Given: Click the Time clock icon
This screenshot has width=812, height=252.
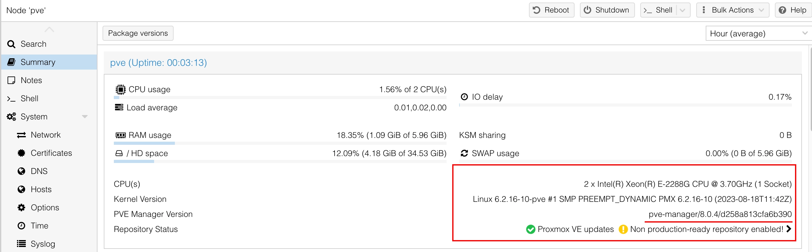Looking at the screenshot, I should click(x=21, y=226).
